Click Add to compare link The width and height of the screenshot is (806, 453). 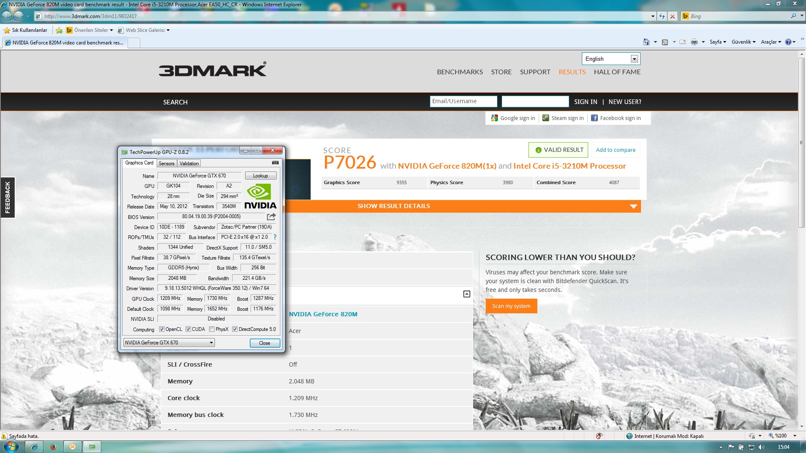tap(615, 150)
